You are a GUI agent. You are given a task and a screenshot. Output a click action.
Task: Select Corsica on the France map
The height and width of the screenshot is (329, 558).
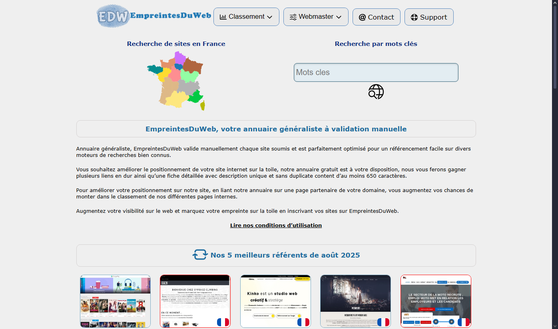pos(202,105)
